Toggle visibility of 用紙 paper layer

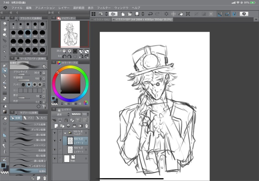pos(55,159)
